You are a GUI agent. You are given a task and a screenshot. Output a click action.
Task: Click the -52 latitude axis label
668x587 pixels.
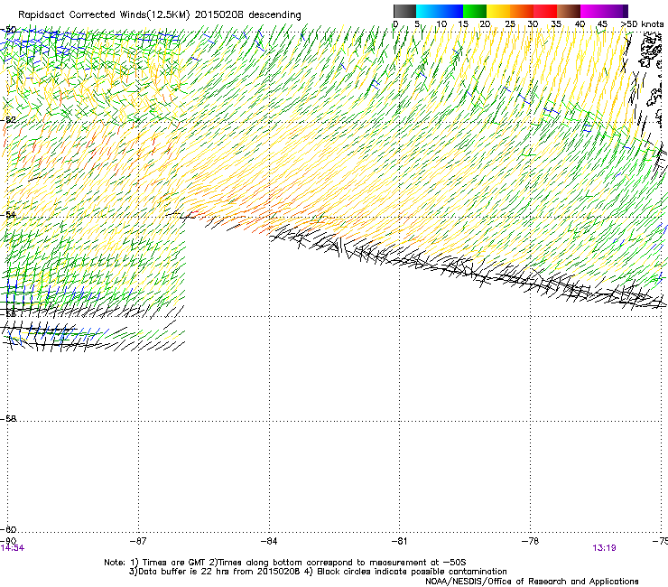click(9, 120)
